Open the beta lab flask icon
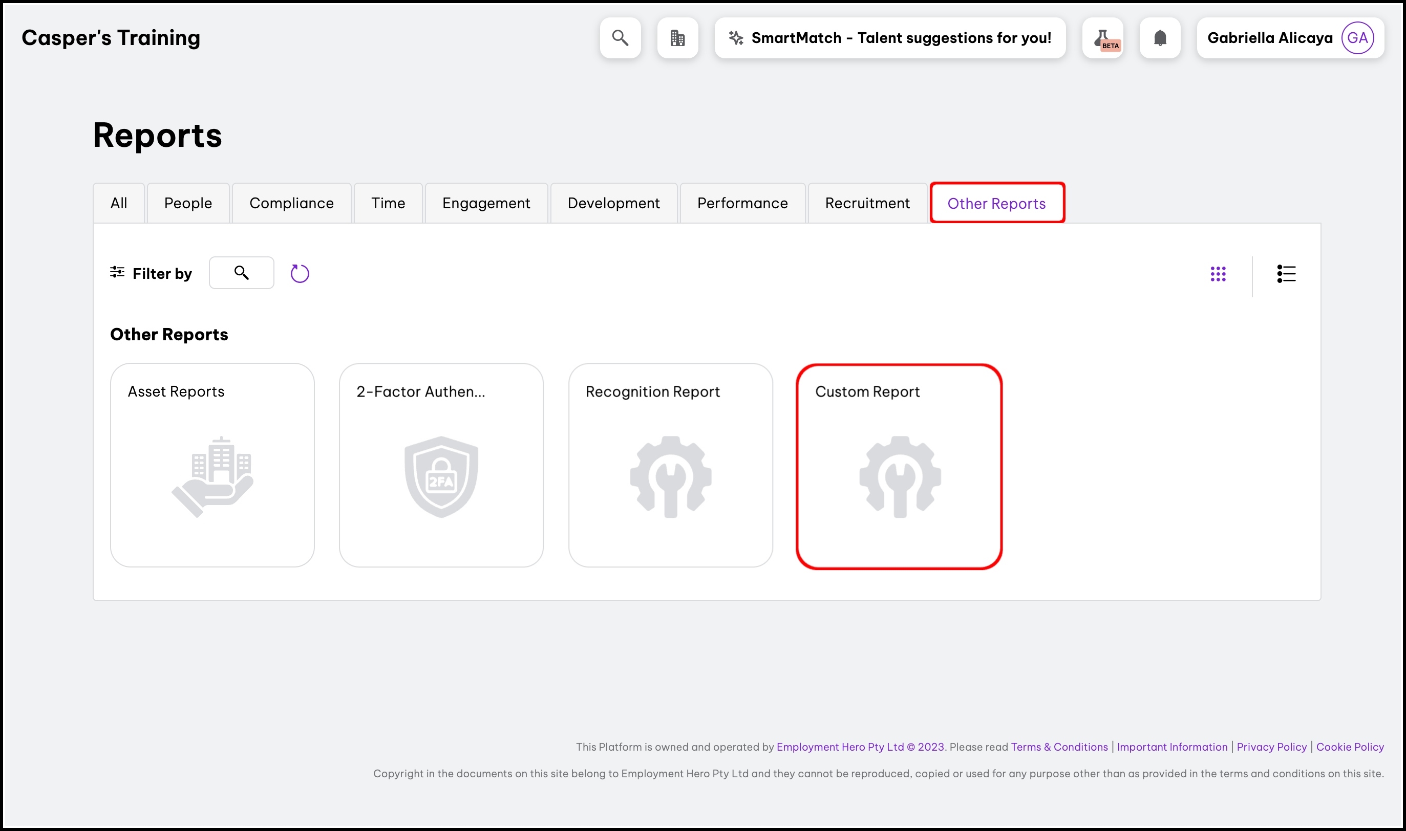Screen dimensions: 1406x831 [1103, 37]
